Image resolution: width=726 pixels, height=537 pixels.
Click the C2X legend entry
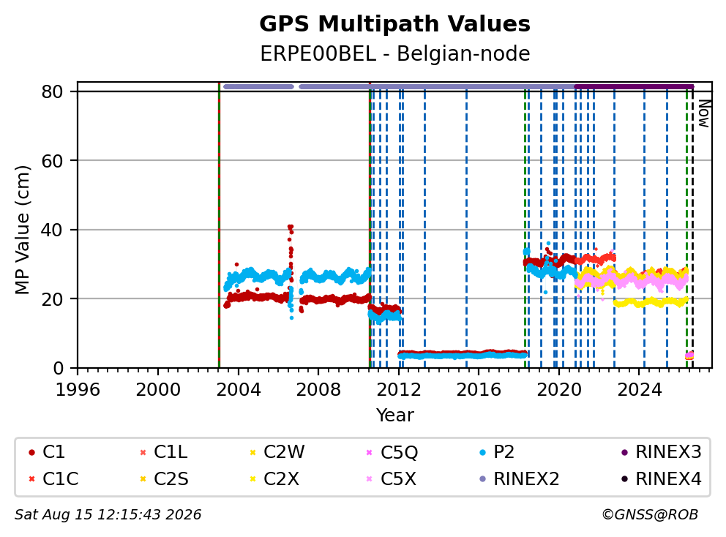[274, 478]
